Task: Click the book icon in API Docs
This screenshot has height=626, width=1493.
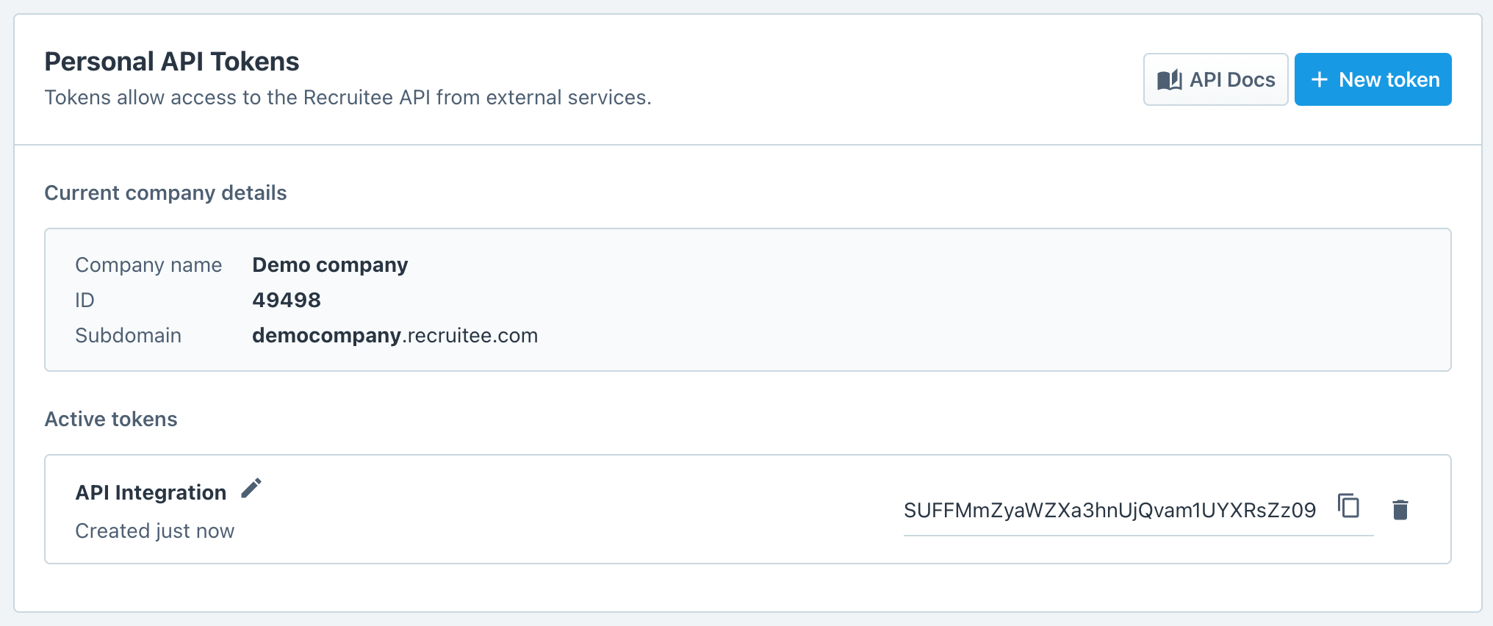Action: point(1170,80)
